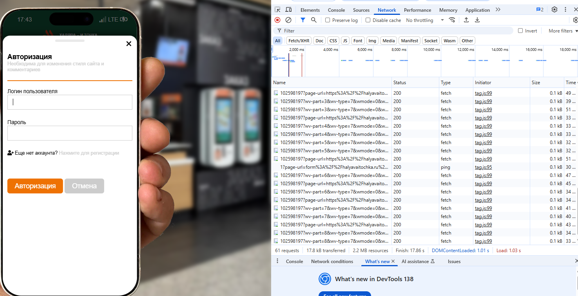Image resolution: width=578 pixels, height=296 pixels.
Task: Sort requests by Name column
Action: tap(332, 83)
